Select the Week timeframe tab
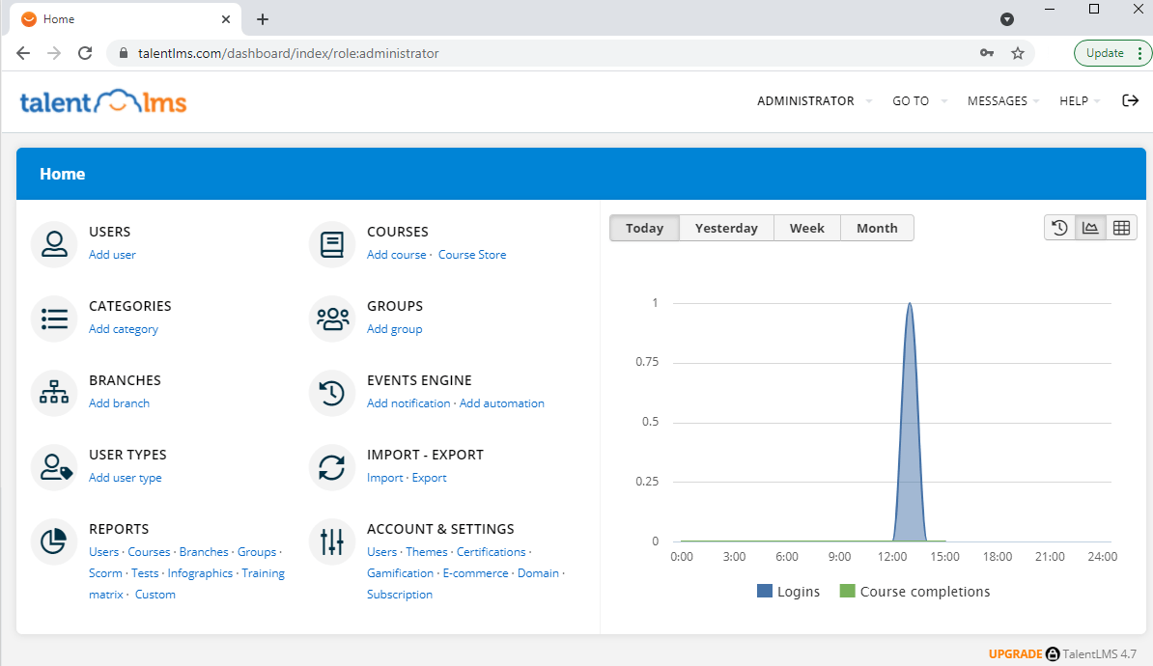This screenshot has height=666, width=1153. pos(806,228)
